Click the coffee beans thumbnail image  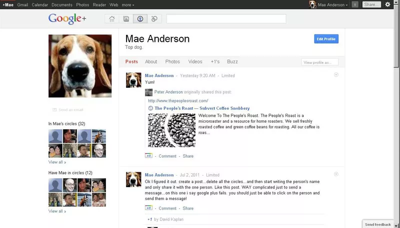coord(171,130)
